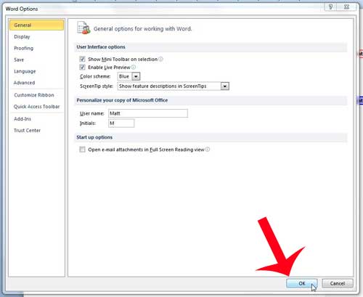The width and height of the screenshot is (363, 297).
Task: Switch to the Advanced settings category
Action: coord(24,83)
